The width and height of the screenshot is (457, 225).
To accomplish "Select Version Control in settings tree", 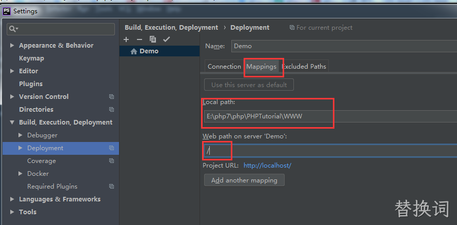I will 44,97.
